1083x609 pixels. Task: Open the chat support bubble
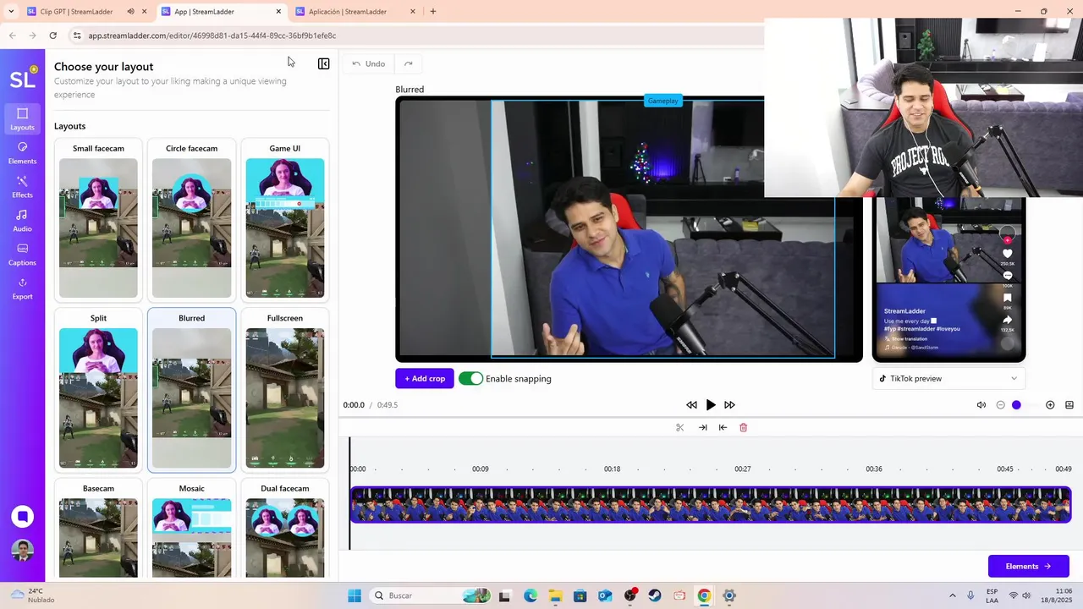pos(22,516)
